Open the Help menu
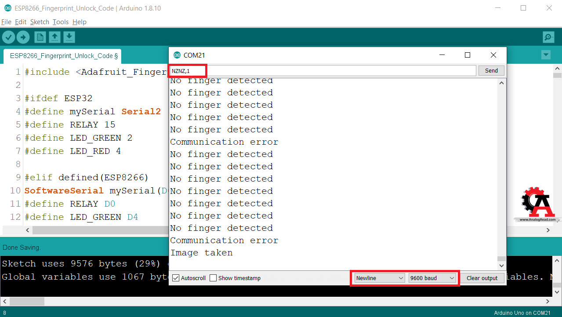 [80, 22]
